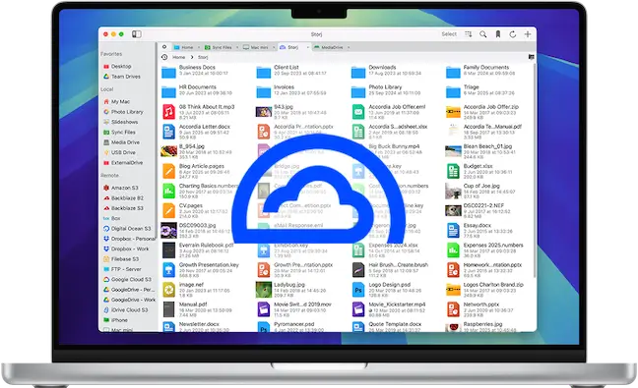Image resolution: width=638 pixels, height=388 pixels.
Task: Open Google Cloud S3 in the sidebar
Action: coord(127,279)
